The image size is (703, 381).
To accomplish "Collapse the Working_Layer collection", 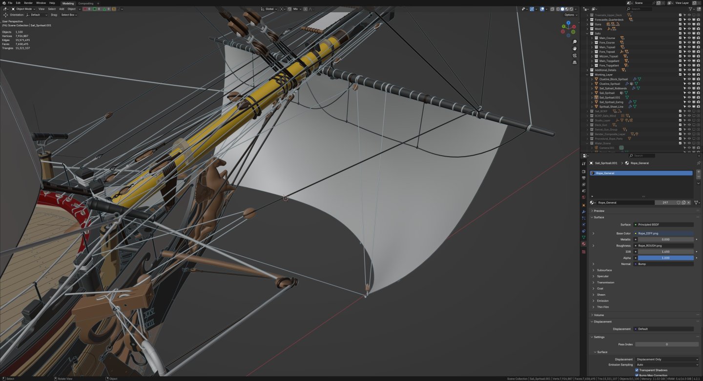I will [588, 75].
